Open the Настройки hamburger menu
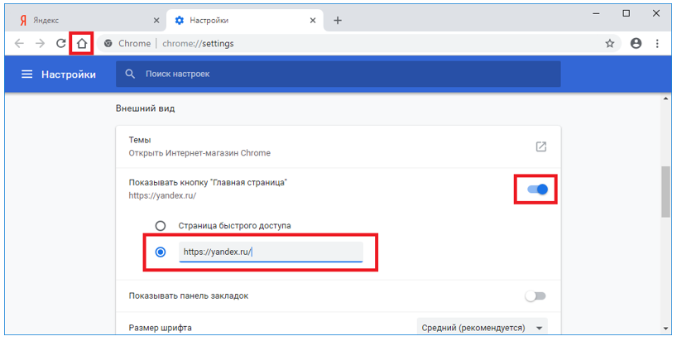This screenshot has width=677, height=341. point(26,74)
